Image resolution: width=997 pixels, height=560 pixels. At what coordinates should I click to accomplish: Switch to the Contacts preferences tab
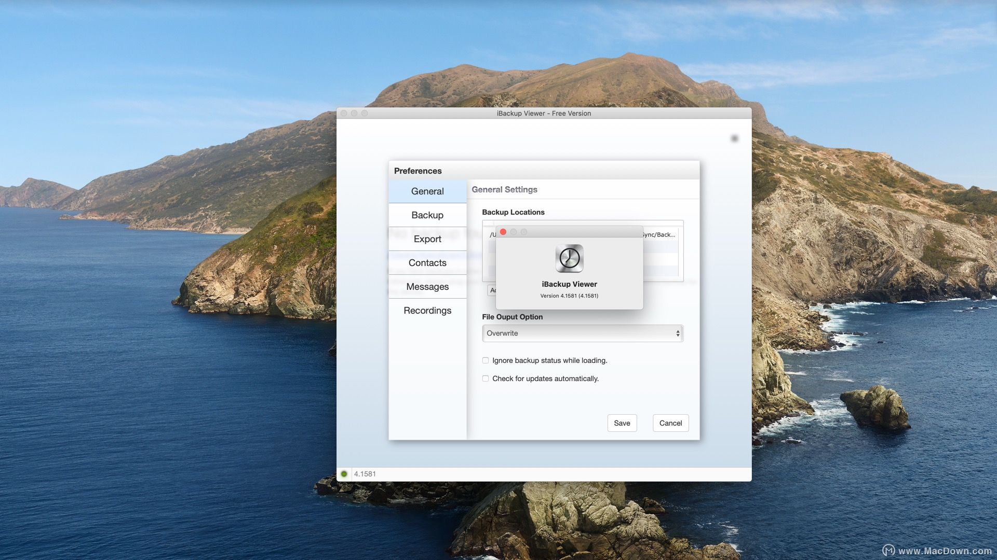[427, 263]
